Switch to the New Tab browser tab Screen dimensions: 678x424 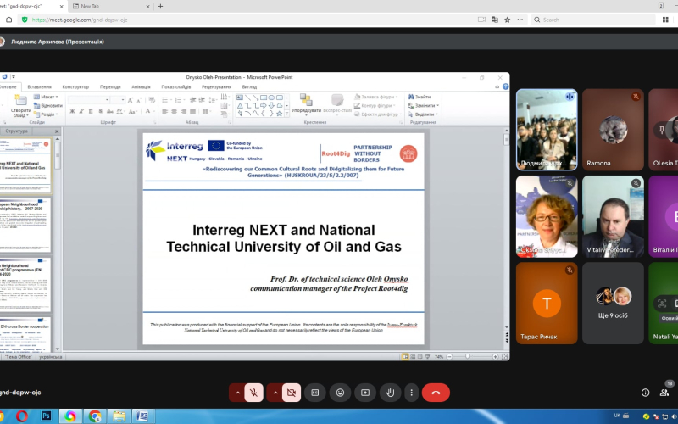[x=111, y=6]
